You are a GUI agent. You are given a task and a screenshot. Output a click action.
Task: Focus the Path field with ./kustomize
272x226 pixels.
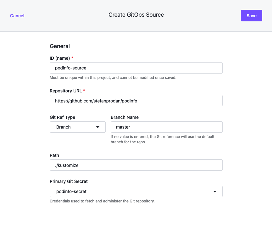pos(136,165)
